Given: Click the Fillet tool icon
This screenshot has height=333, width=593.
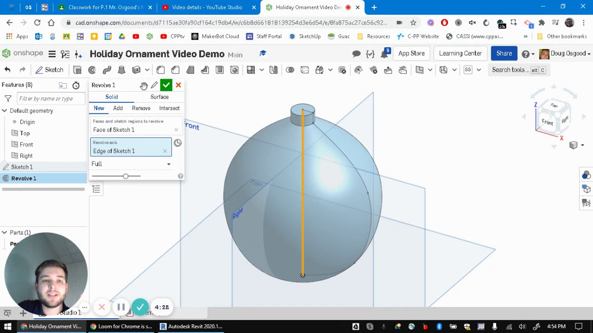Looking at the screenshot, I should [x=160, y=70].
